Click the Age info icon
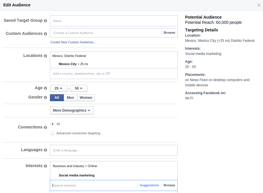263x193 pixels. tap(45, 88)
